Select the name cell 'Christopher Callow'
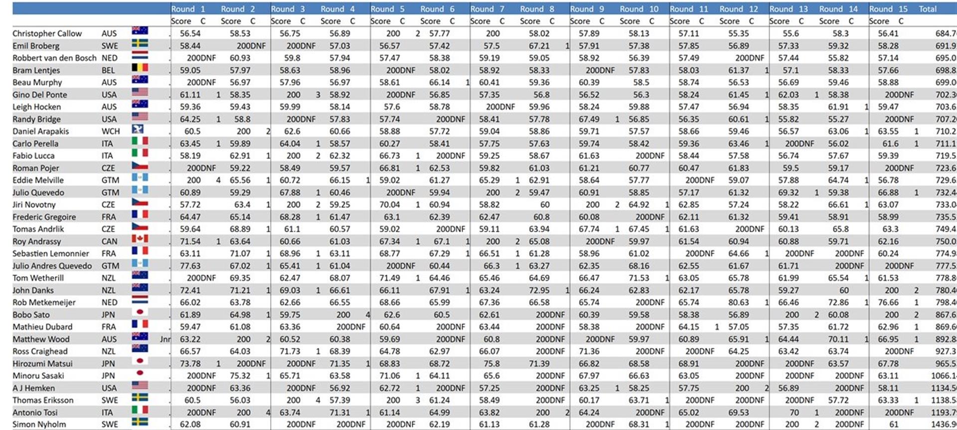 pyautogui.click(x=47, y=33)
